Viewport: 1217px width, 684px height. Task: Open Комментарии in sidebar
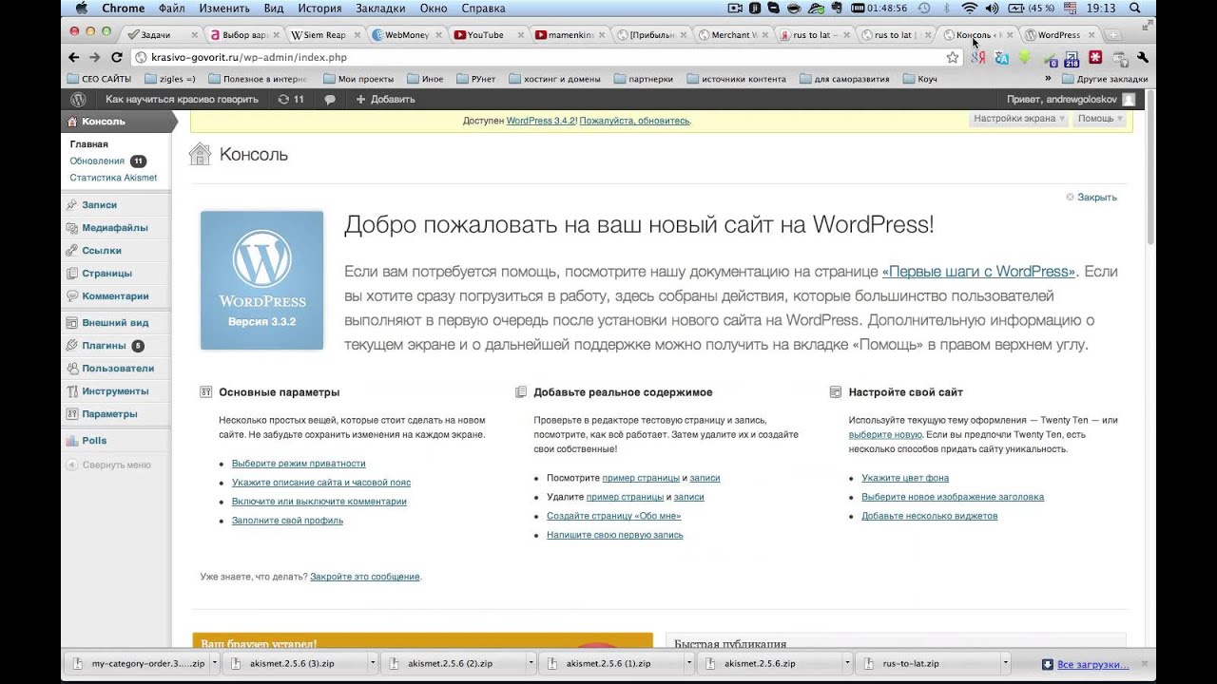coord(116,295)
